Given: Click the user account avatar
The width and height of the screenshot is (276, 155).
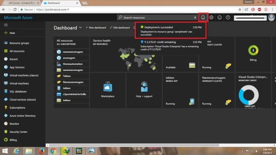Looking at the screenshot, I should (271, 17).
